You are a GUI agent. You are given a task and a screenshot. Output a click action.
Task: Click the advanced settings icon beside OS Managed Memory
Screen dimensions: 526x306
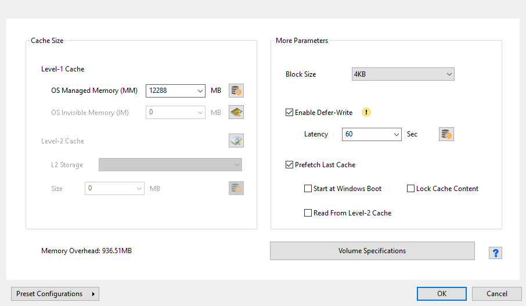pyautogui.click(x=236, y=91)
